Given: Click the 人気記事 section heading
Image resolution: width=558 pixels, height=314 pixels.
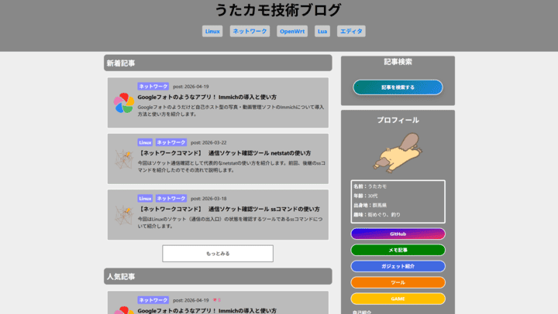Looking at the screenshot, I should pyautogui.click(x=218, y=276).
